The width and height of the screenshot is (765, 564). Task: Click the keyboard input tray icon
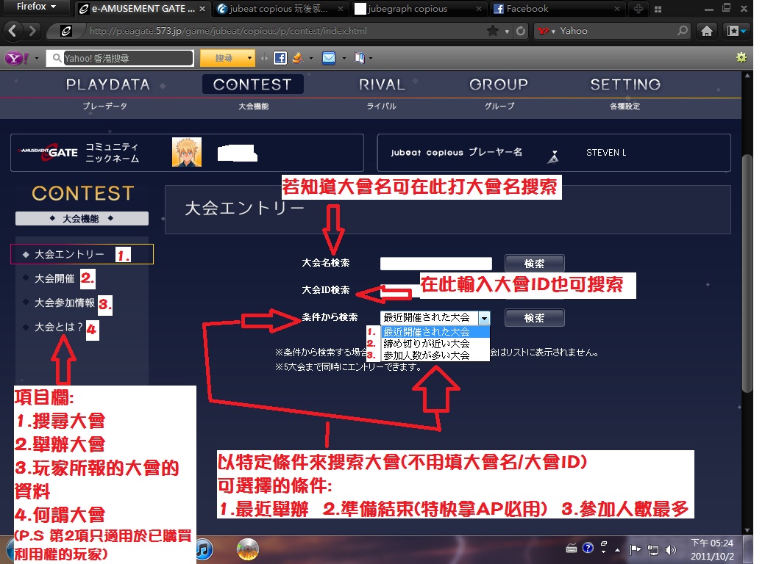pos(572,549)
